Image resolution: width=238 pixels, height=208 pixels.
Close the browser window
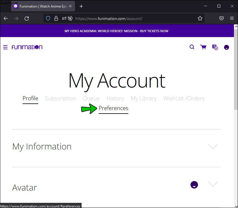click(232, 6)
